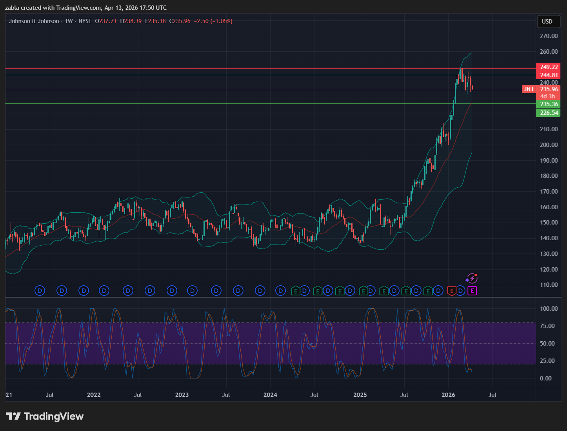Screen dimensions: 567x431
Task: Click the 2024 label on time axis
Action: tap(270, 395)
